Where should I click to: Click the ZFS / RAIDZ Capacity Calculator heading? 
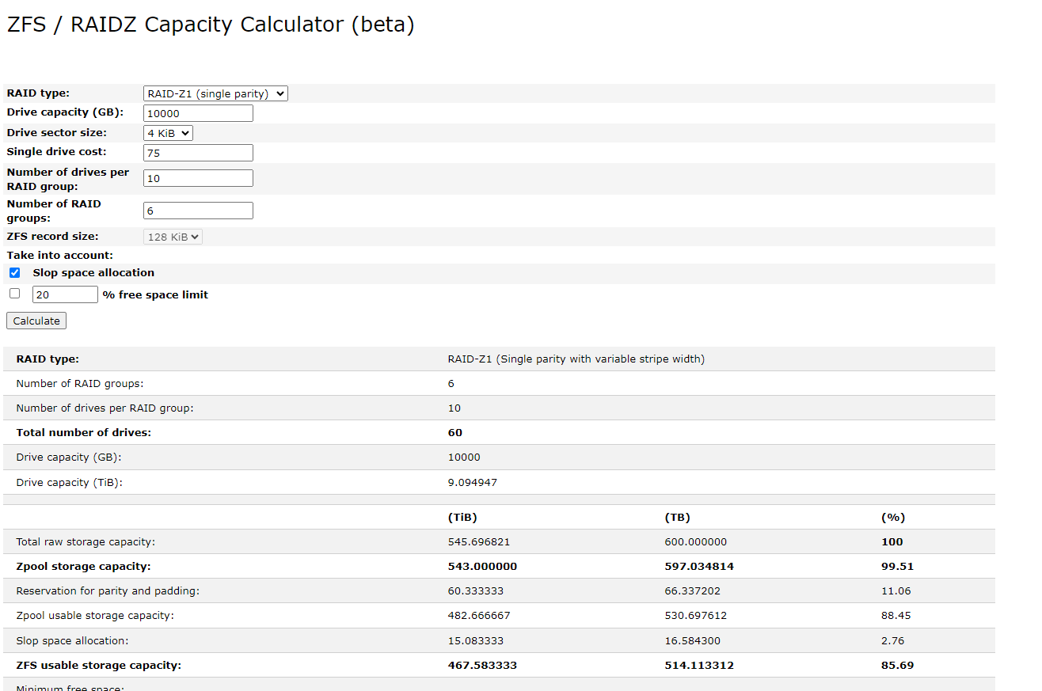(x=210, y=25)
